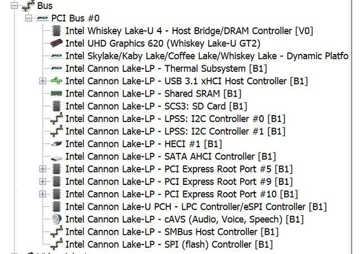Select SPI (flash) Controller entry
This screenshot has width=360, height=254.
click(x=169, y=244)
